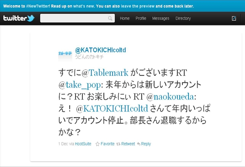
Task: Click the search magnifier icon
Action: (110, 18)
